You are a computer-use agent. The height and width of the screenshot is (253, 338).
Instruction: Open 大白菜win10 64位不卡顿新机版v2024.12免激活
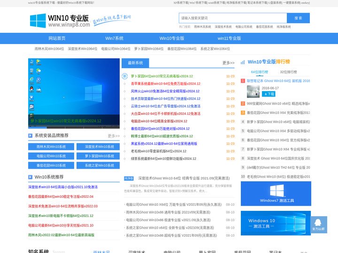[166, 113]
